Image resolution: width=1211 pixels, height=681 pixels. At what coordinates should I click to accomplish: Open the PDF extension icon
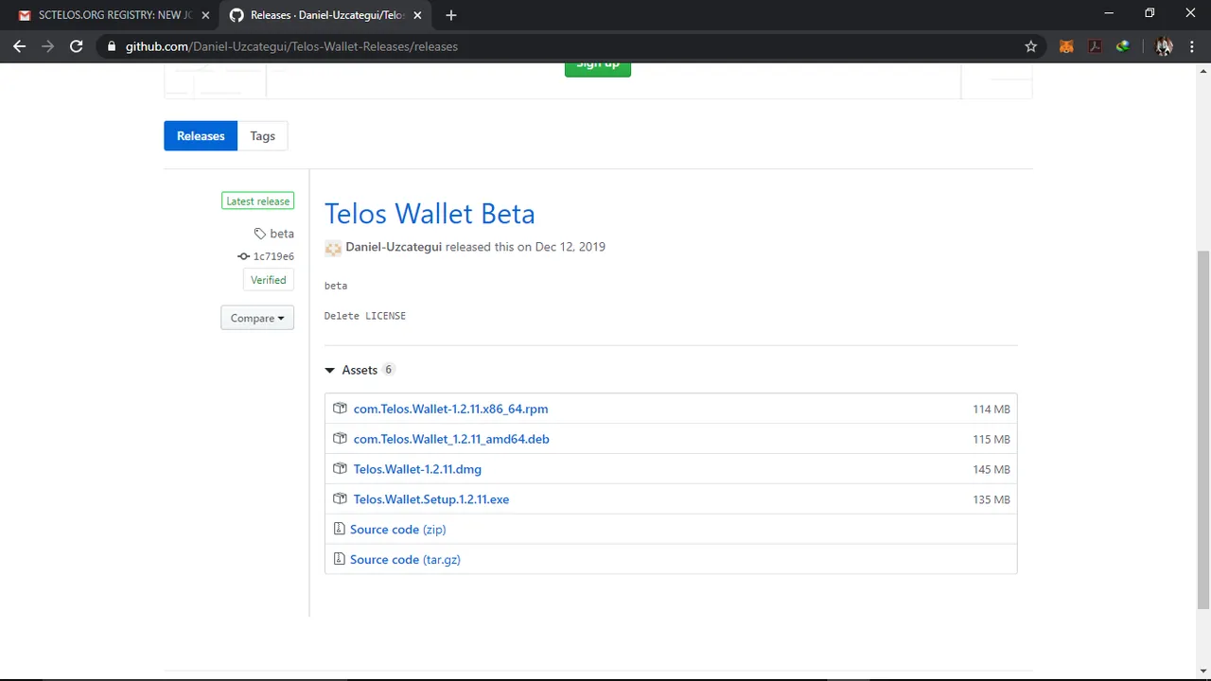(1095, 46)
